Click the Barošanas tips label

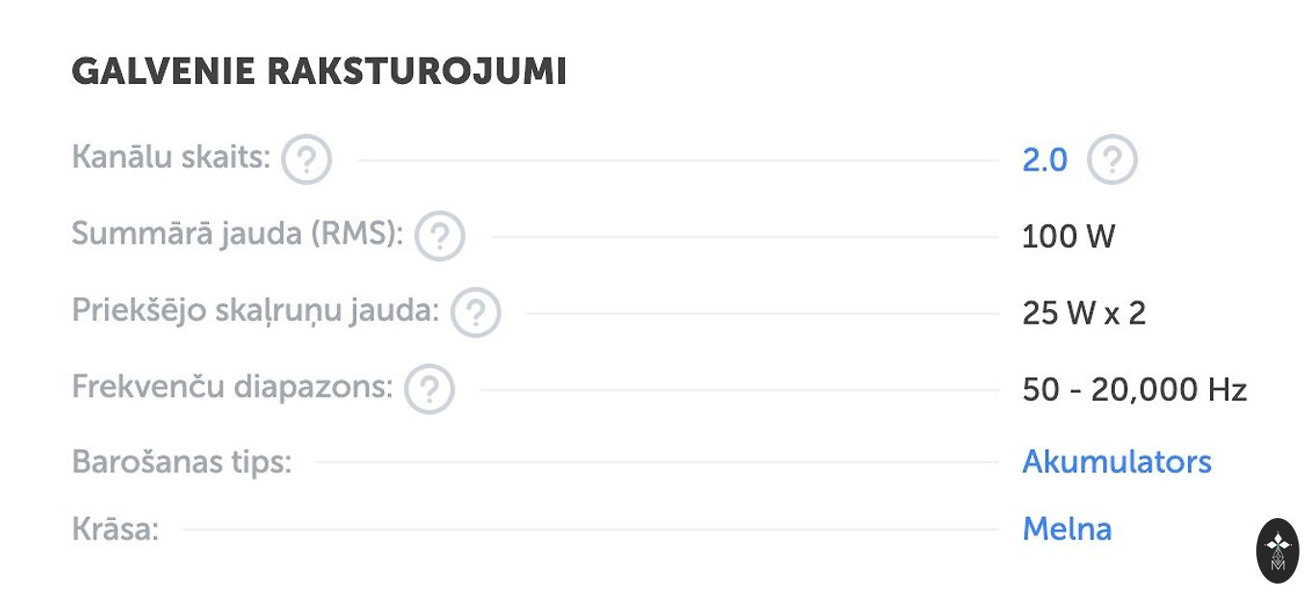181,462
